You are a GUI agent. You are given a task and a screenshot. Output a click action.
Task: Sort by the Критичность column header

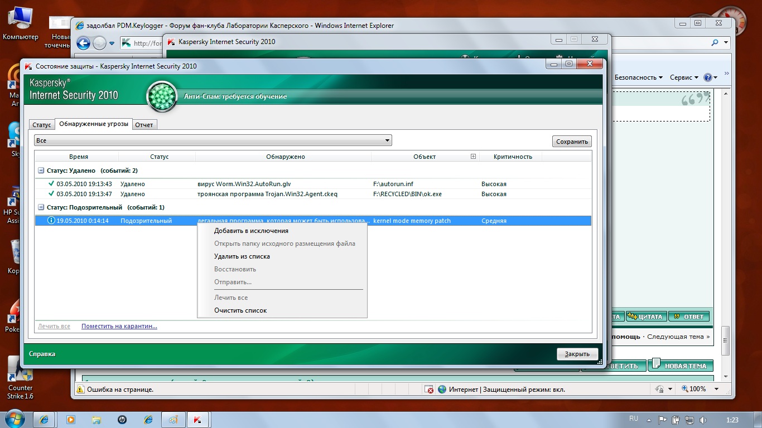(x=513, y=157)
